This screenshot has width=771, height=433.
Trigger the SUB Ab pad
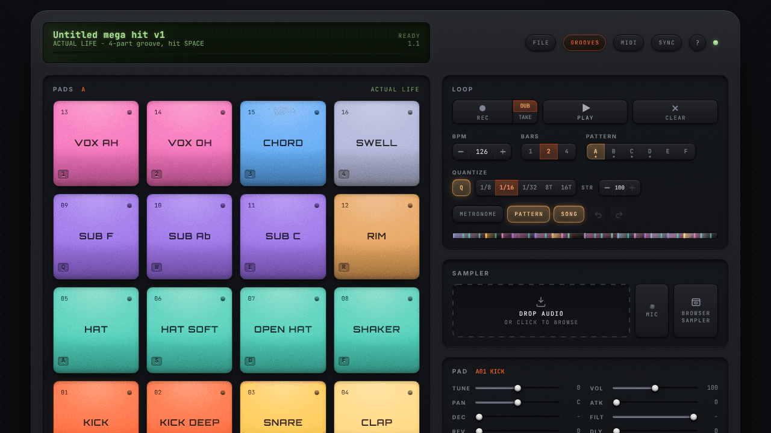(190, 236)
